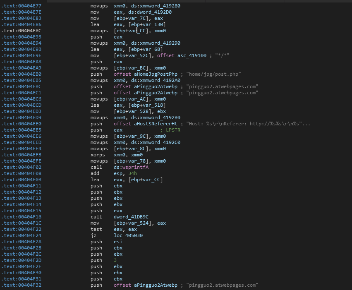
Task: Click aHostSRefererHt offset reference
Action: tap(156, 124)
